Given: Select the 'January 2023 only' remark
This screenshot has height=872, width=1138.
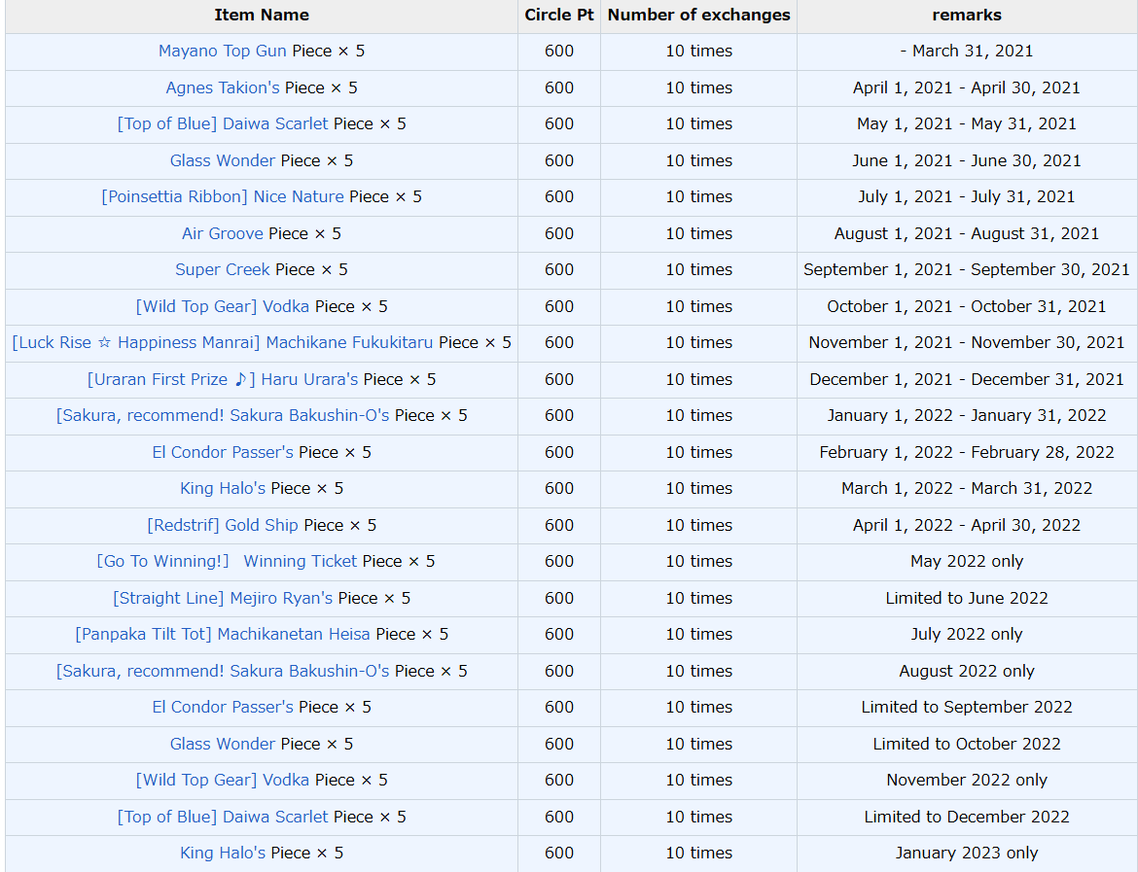Looking at the screenshot, I should [967, 854].
